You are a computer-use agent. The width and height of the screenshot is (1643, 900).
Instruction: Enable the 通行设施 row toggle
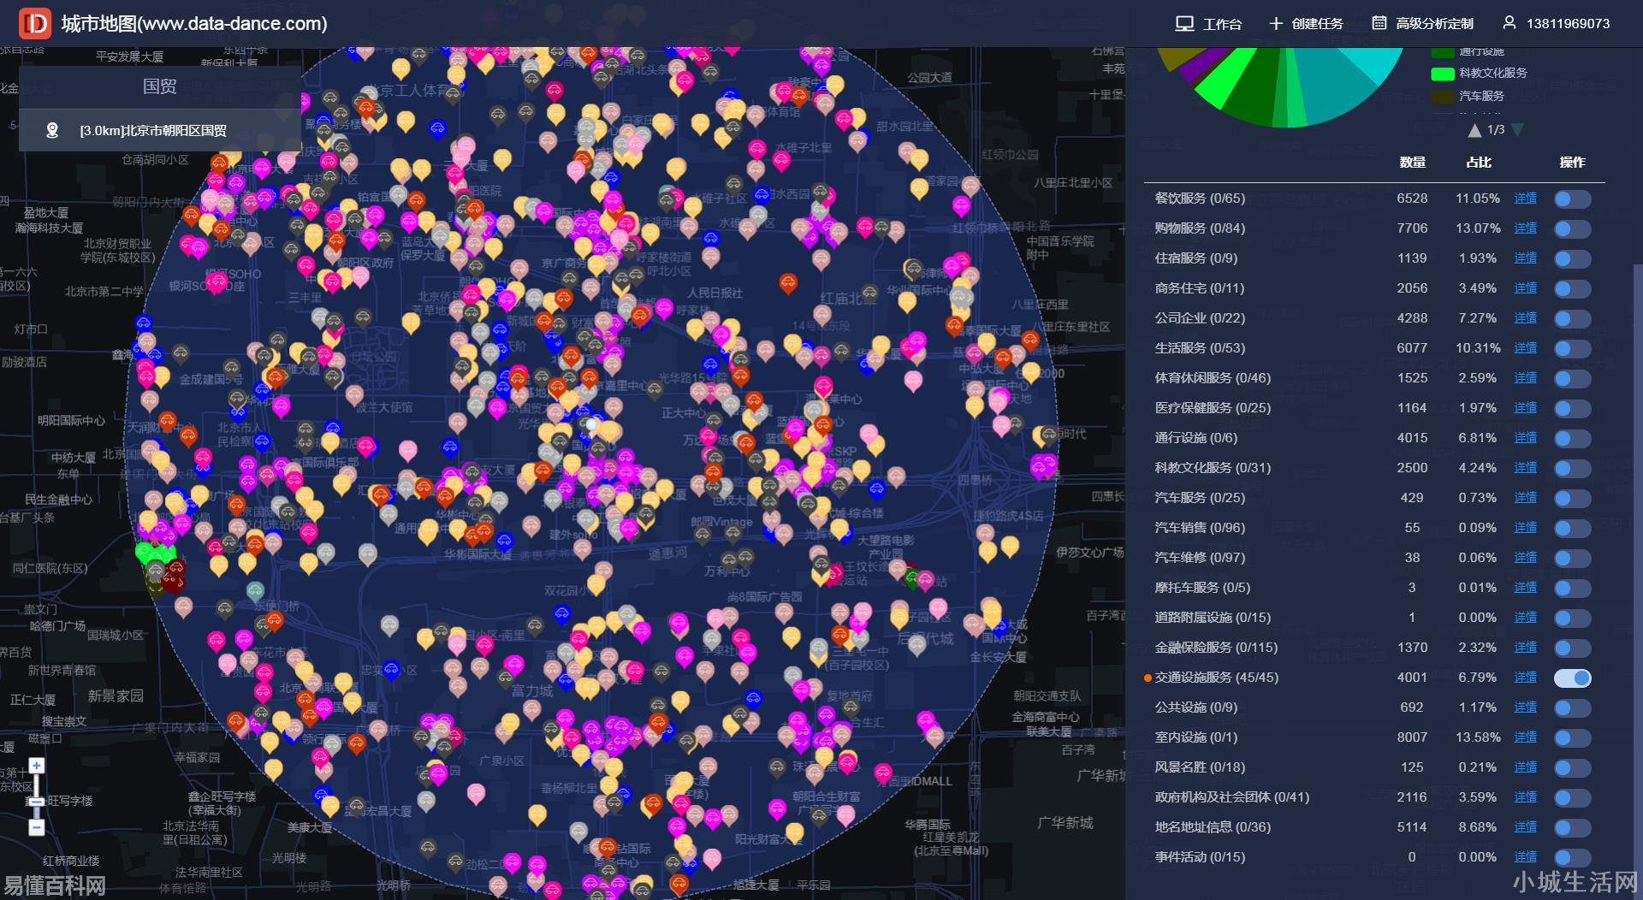[x=1573, y=439]
